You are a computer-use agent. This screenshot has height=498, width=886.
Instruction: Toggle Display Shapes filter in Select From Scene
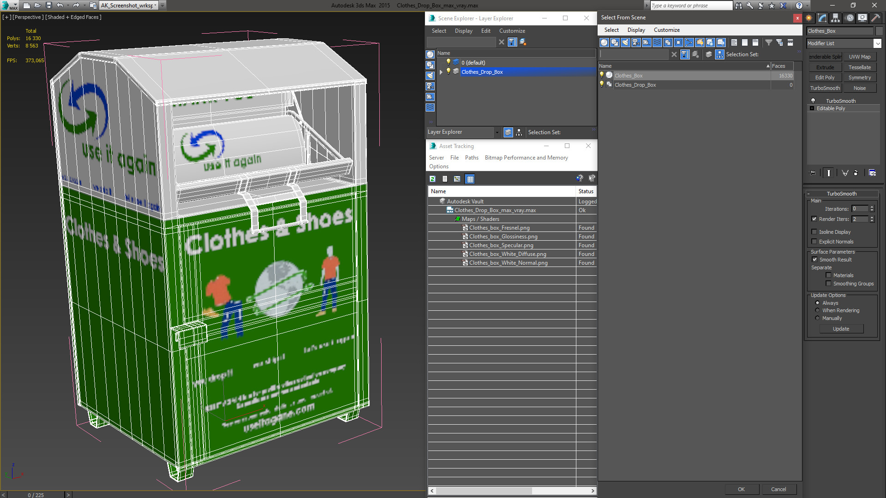pyautogui.click(x=615, y=42)
